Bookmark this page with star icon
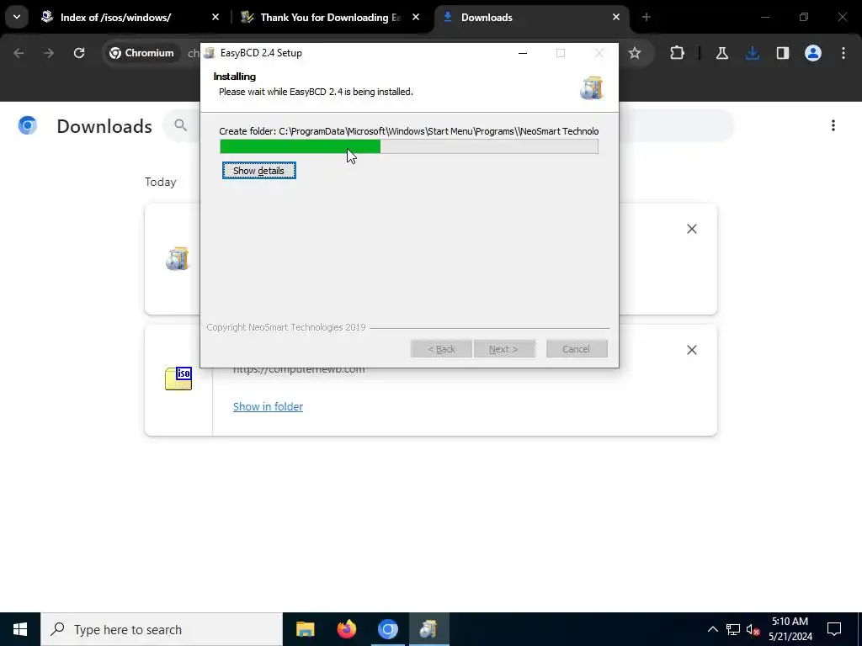862x646 pixels. [635, 53]
